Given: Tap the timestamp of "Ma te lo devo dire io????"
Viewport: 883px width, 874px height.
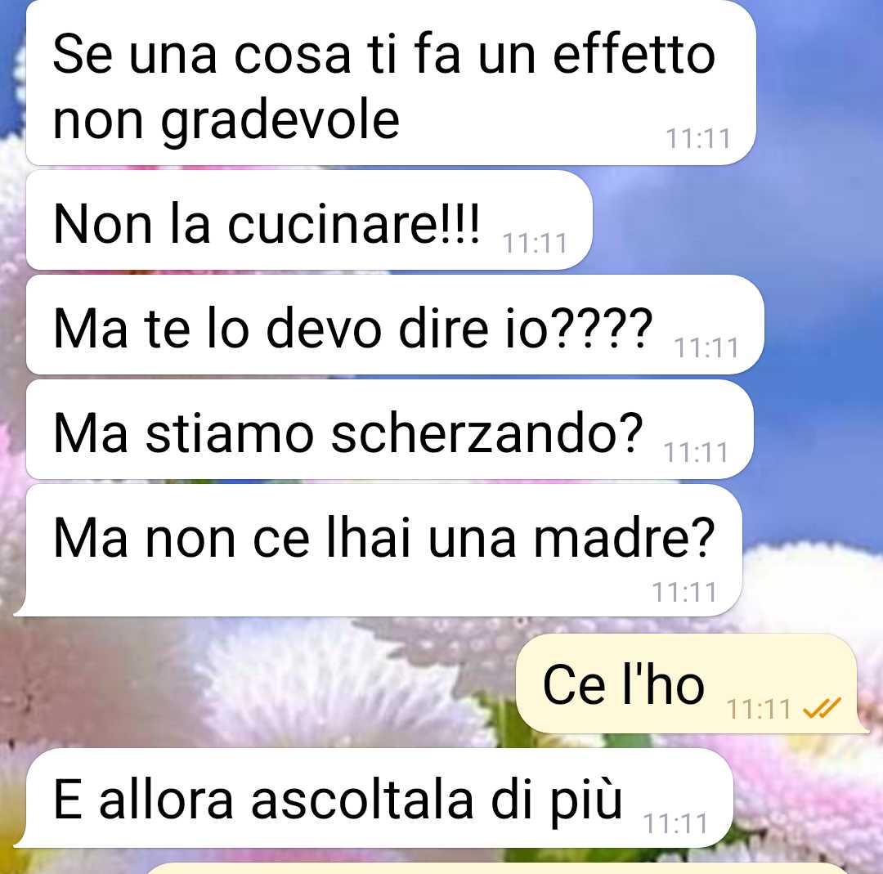Looking at the screenshot, I should pos(706,348).
